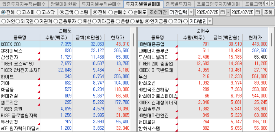Choose the 국가 investor radio button
275x132 pixels.
click(170, 22)
